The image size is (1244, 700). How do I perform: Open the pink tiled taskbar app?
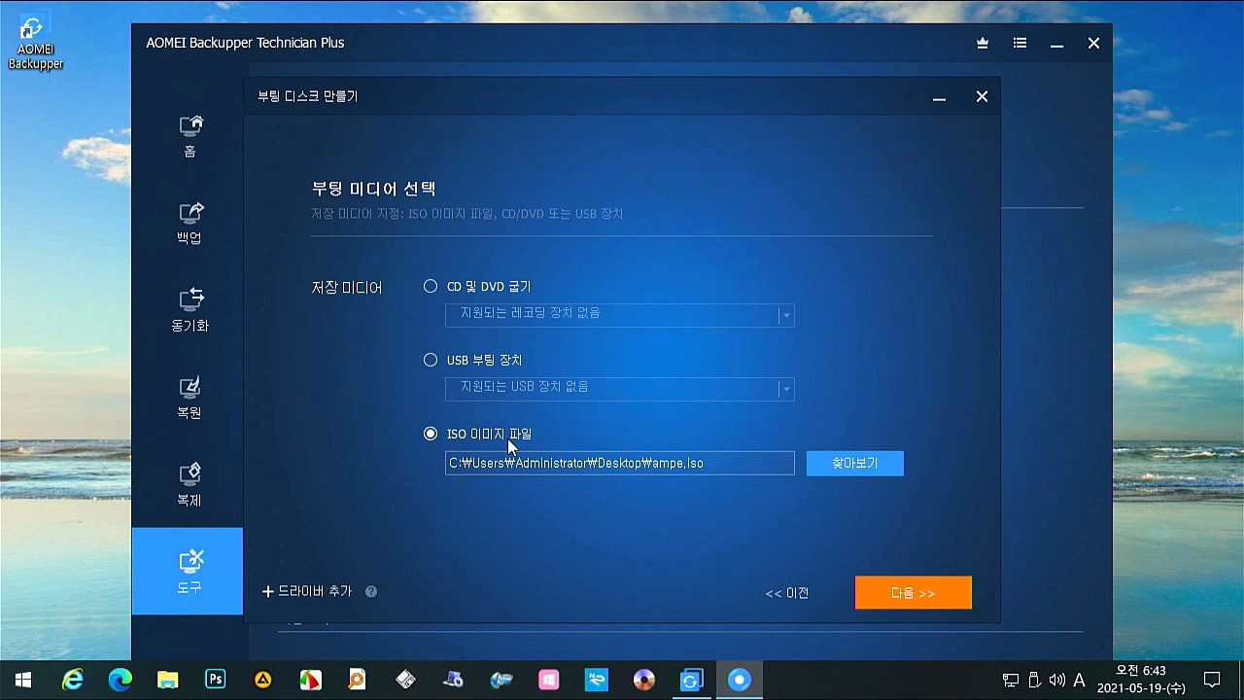(x=549, y=680)
